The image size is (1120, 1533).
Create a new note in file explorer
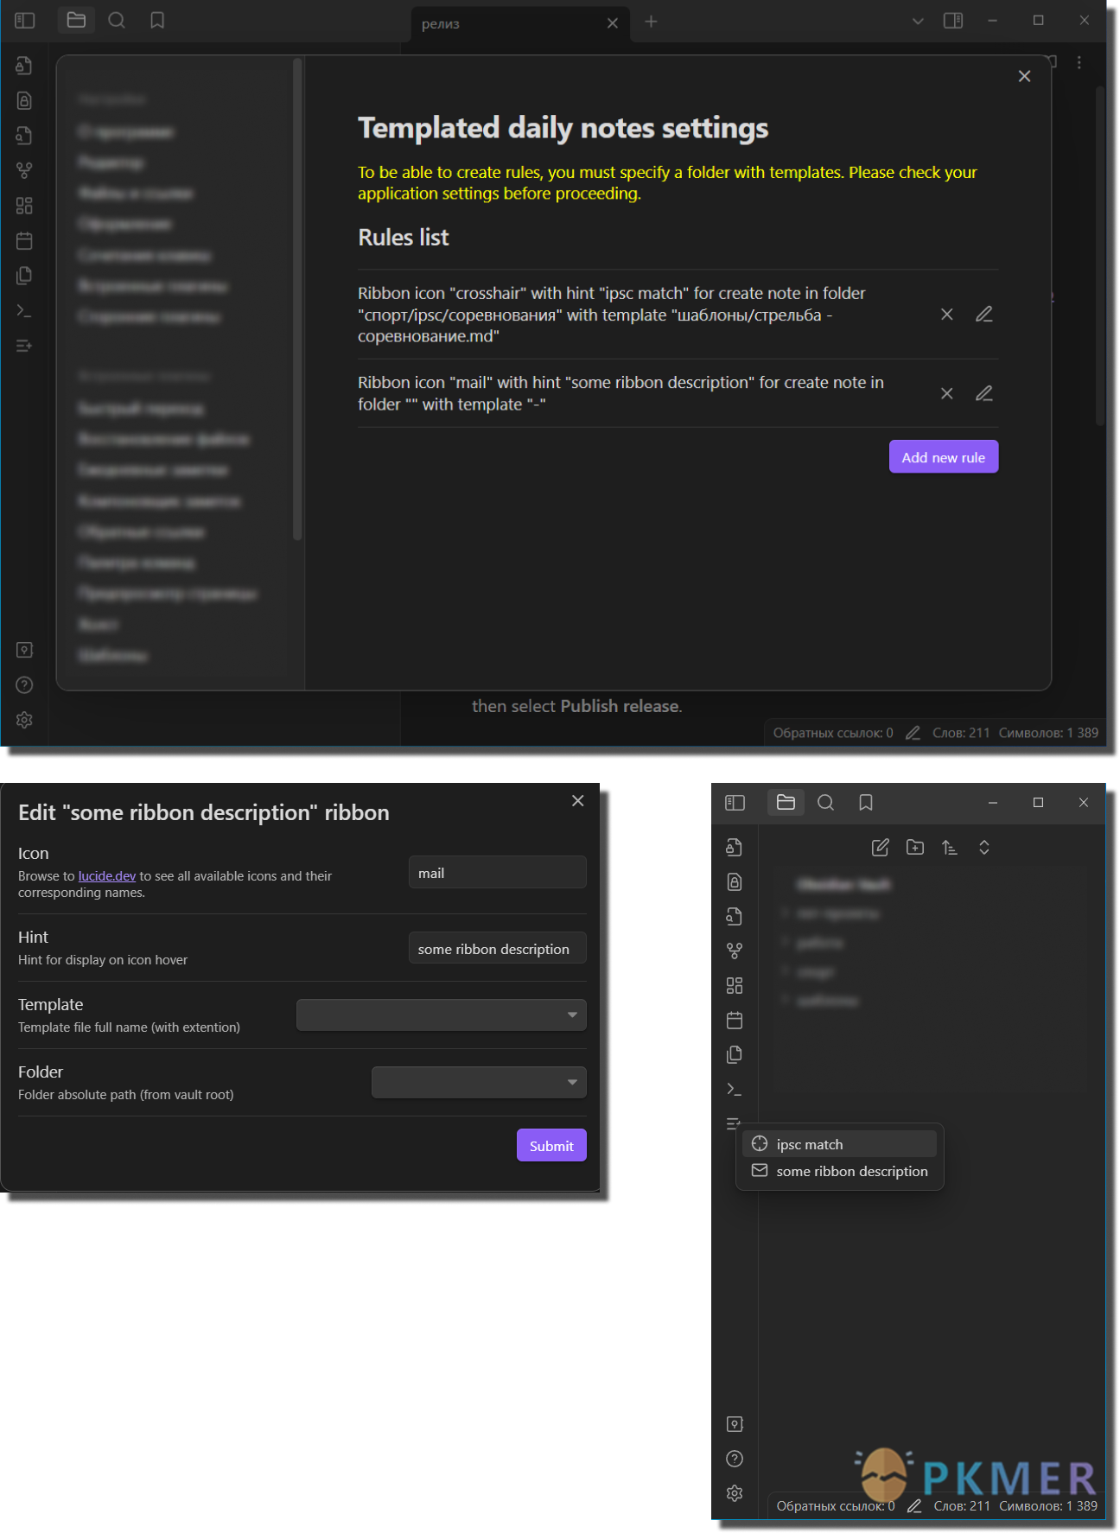(880, 848)
